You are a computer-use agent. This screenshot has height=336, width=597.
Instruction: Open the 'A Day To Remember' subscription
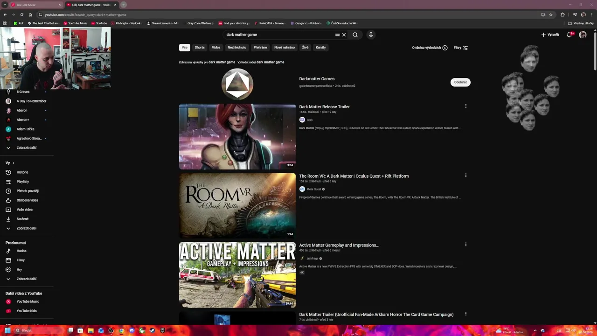pos(31,101)
